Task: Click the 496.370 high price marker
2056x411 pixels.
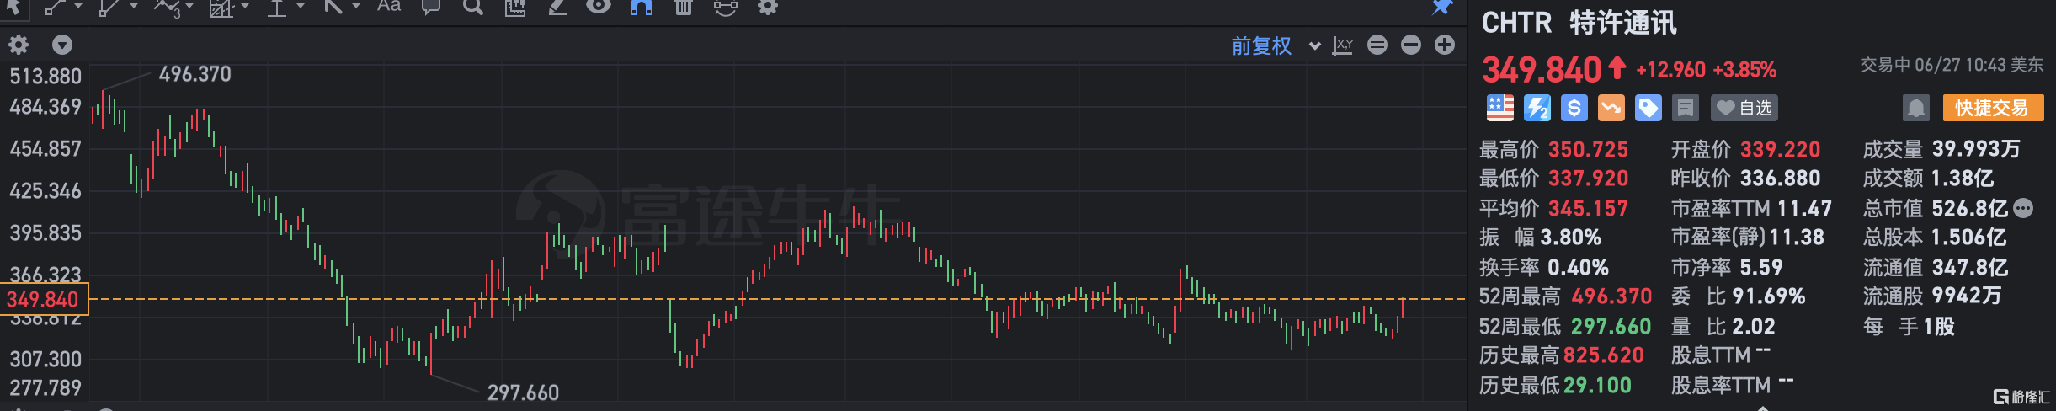Action: (195, 74)
